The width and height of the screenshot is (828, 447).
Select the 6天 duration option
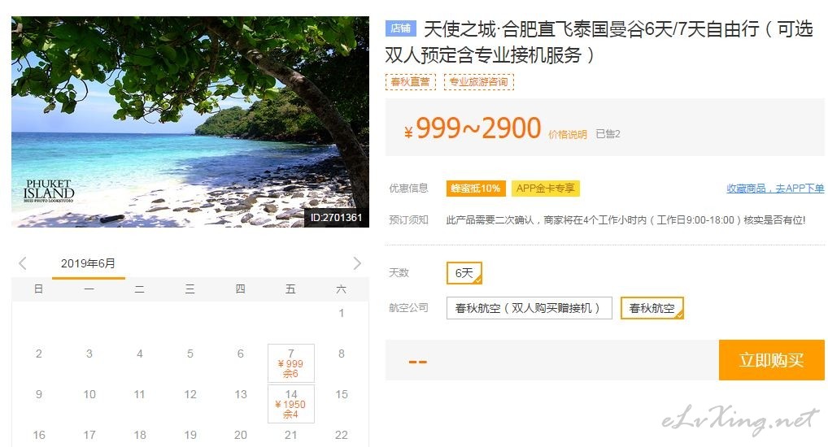tap(464, 273)
